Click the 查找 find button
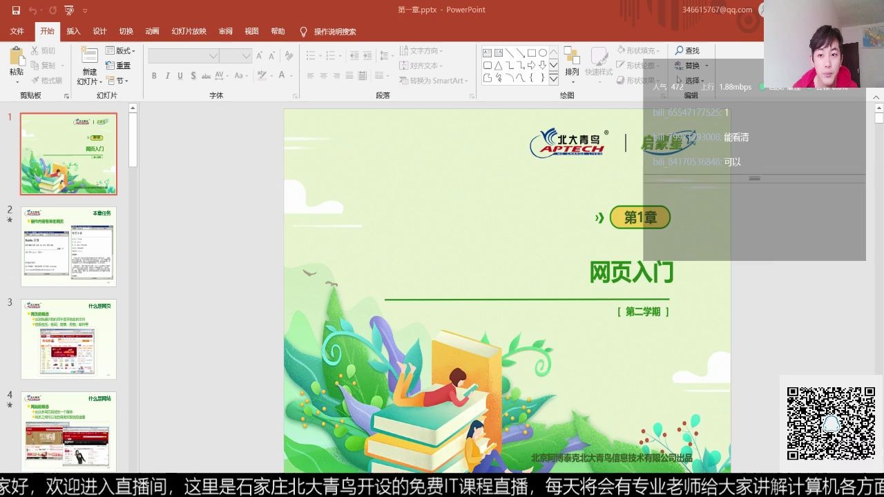The height and width of the screenshot is (497, 884). 688,50
